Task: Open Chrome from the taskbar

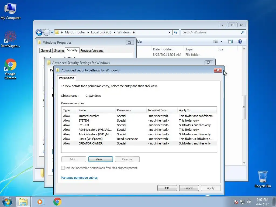Action: pyautogui.click(x=57, y=202)
